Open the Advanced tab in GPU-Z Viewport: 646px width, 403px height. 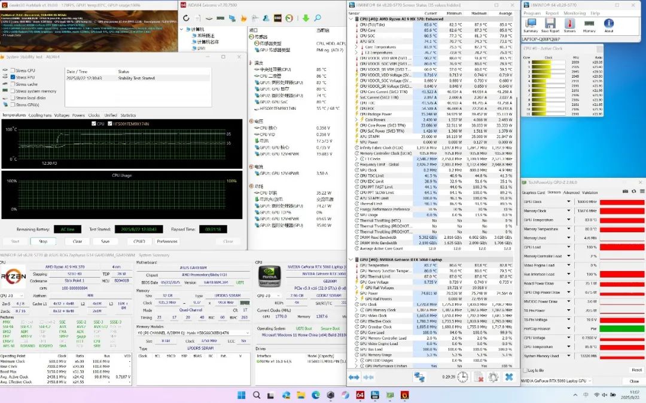click(x=571, y=192)
